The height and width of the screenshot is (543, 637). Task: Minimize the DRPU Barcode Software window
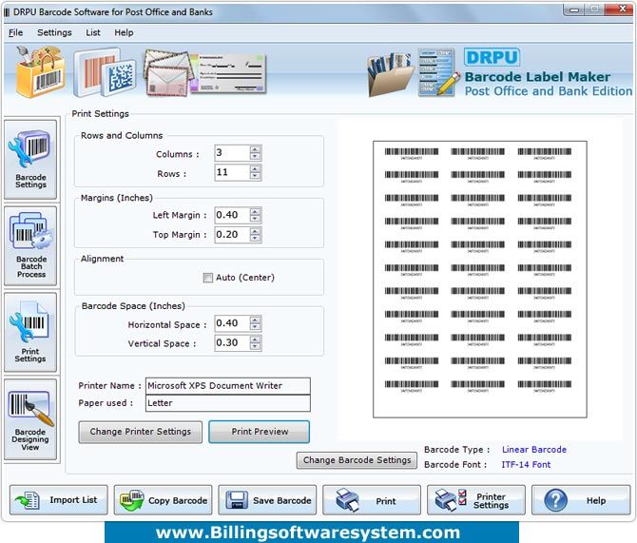pos(573,10)
